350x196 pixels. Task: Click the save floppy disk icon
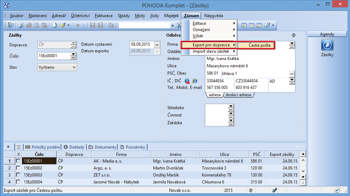coord(93,25)
